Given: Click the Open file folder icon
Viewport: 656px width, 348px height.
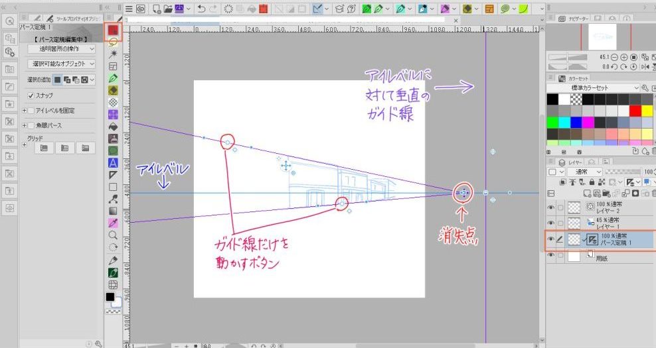Looking at the screenshot, I should coord(169,9).
